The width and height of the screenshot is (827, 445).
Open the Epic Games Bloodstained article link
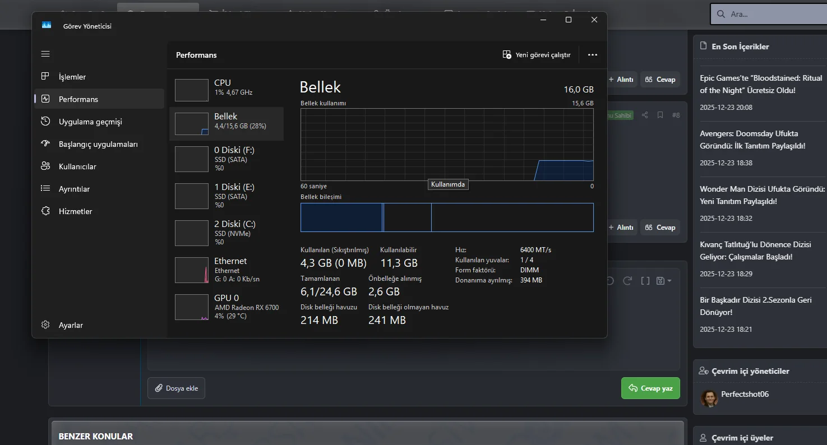click(x=761, y=84)
